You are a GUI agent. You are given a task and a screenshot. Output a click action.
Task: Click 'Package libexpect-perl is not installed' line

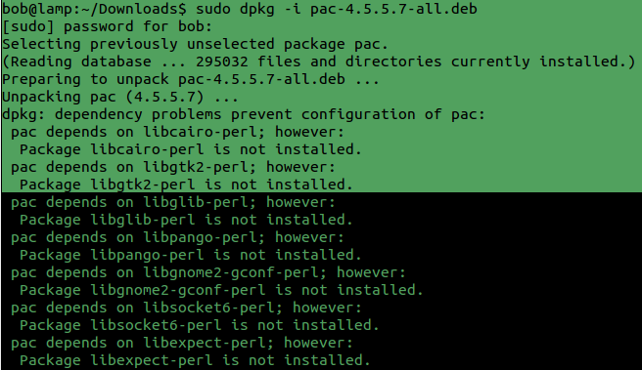point(195,360)
